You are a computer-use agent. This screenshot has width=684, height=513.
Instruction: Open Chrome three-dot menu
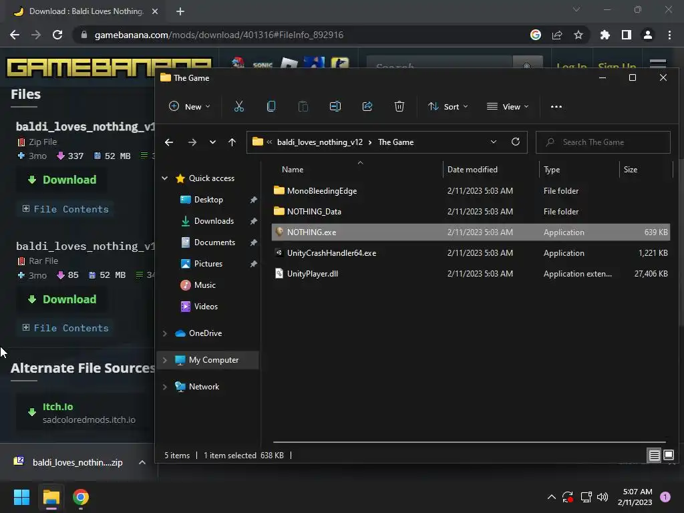pos(669,35)
